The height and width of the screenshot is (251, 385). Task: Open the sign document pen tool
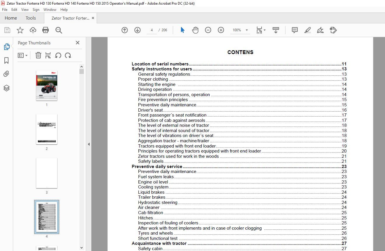[x=320, y=30]
